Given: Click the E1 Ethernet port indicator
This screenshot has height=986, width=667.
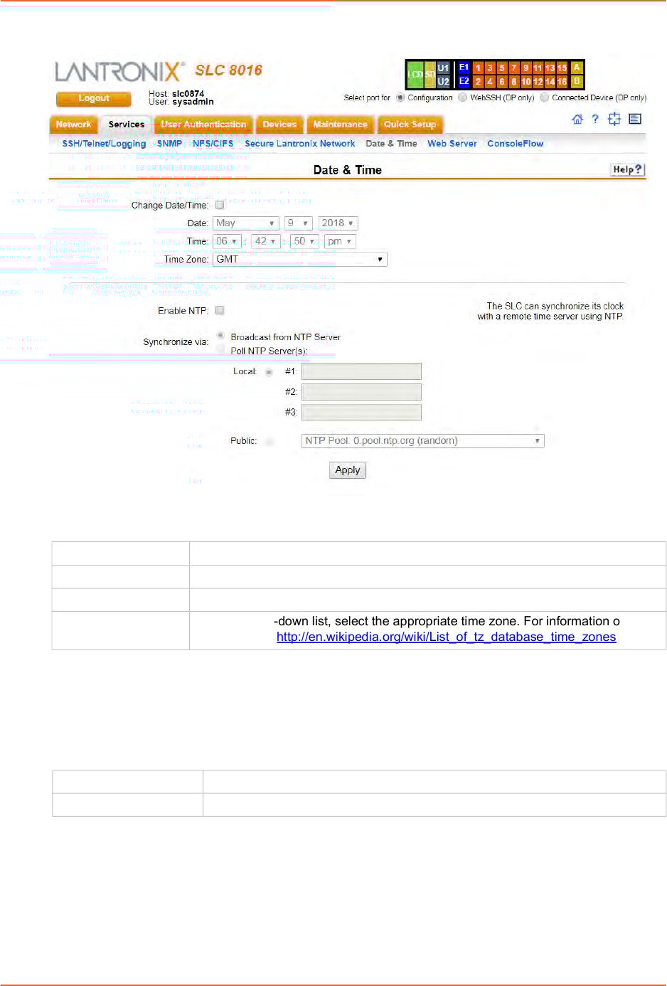Looking at the screenshot, I should coord(464,68).
